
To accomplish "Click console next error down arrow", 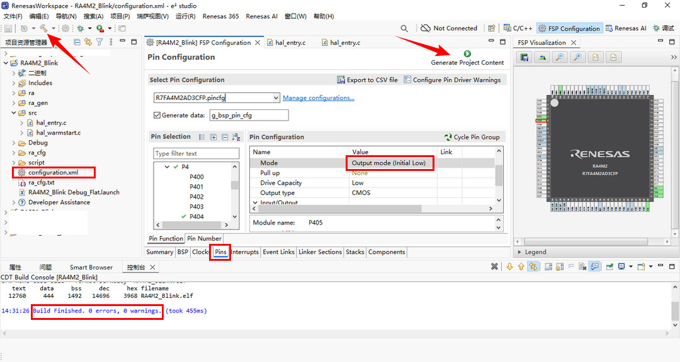I will coord(509,266).
